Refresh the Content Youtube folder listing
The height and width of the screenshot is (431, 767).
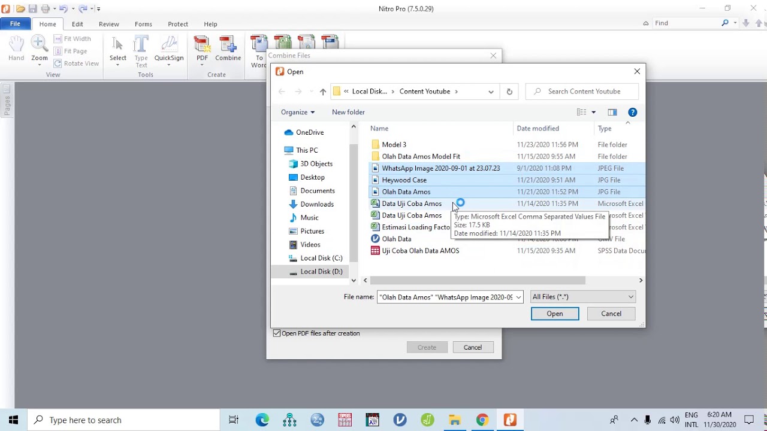[509, 92]
